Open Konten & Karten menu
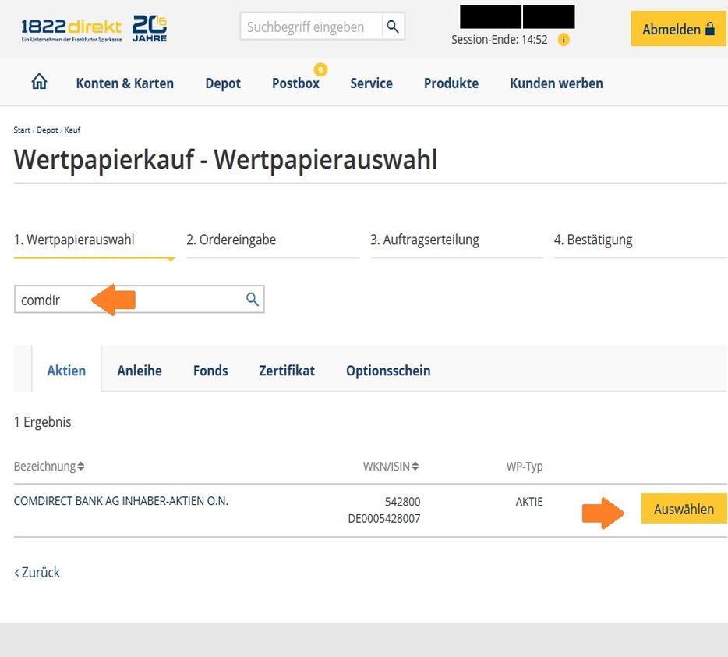Screen dimensions: 728x657 pyautogui.click(x=125, y=83)
